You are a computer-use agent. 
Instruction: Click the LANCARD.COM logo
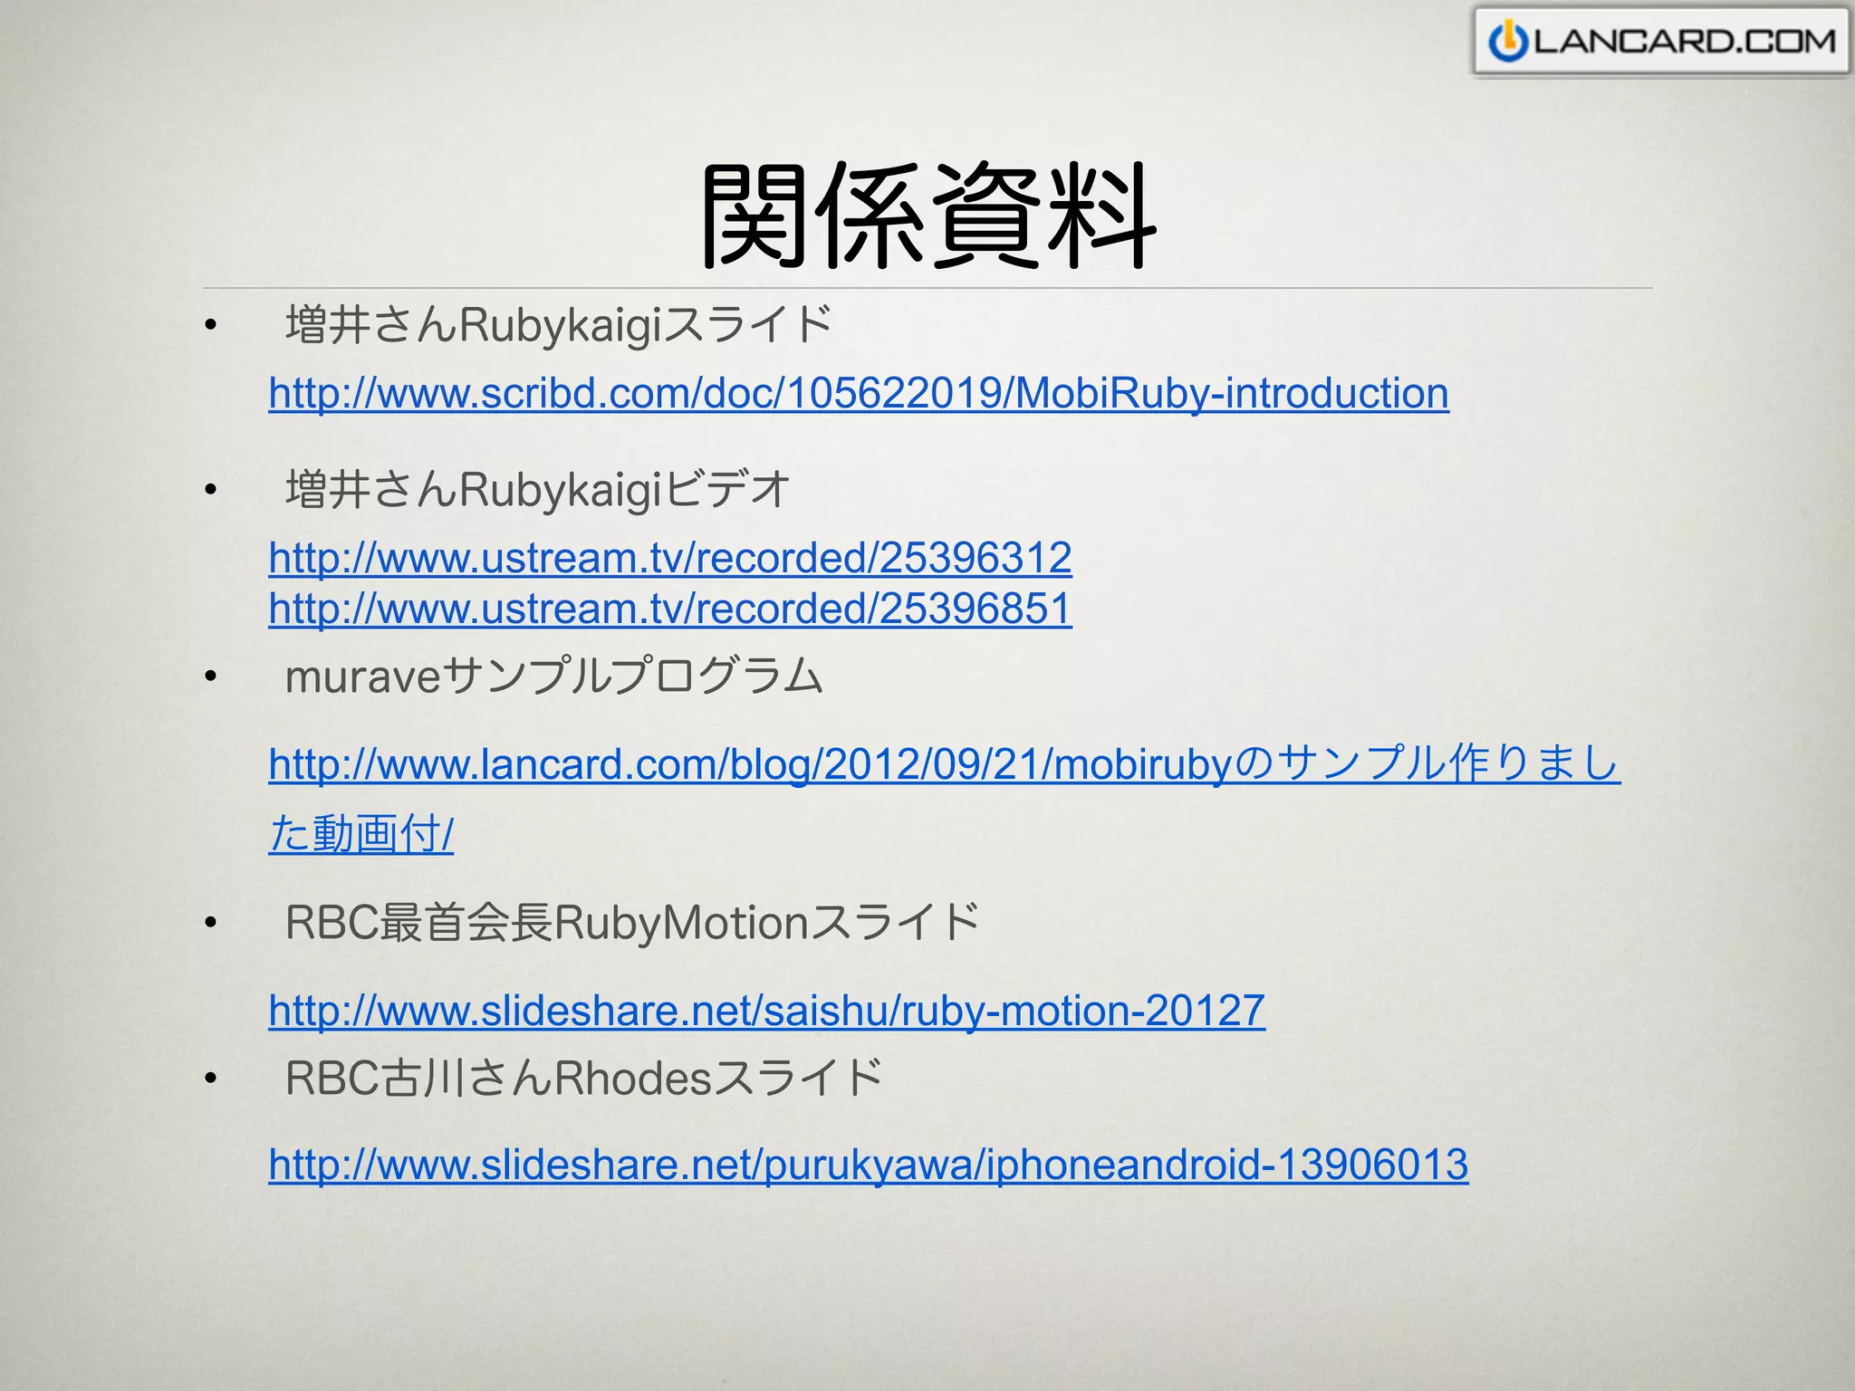tap(1661, 41)
